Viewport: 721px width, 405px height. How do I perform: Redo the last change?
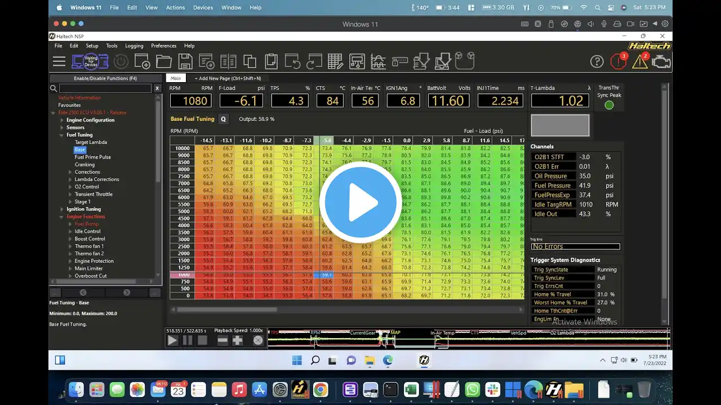pos(314,61)
